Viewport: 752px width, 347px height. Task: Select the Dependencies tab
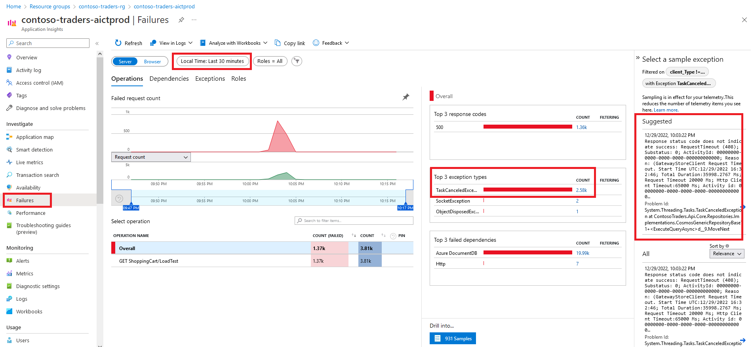[x=169, y=79]
